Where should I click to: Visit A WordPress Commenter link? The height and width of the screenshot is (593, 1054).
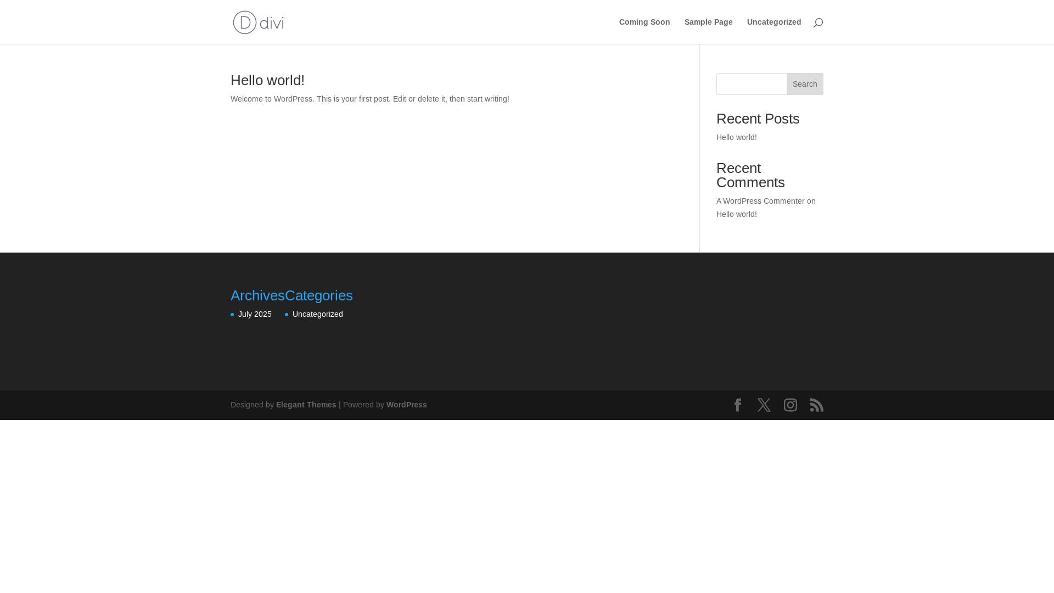coord(760,201)
